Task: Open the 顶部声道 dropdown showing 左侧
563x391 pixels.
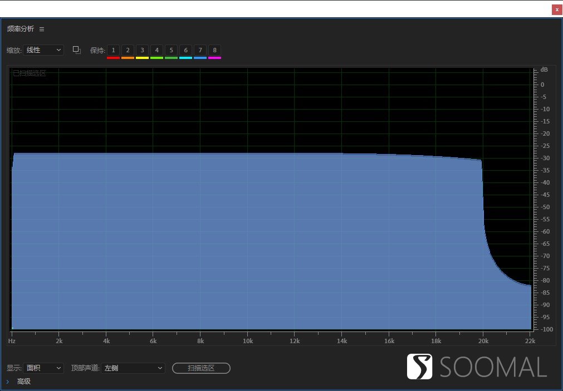Action: coord(133,368)
